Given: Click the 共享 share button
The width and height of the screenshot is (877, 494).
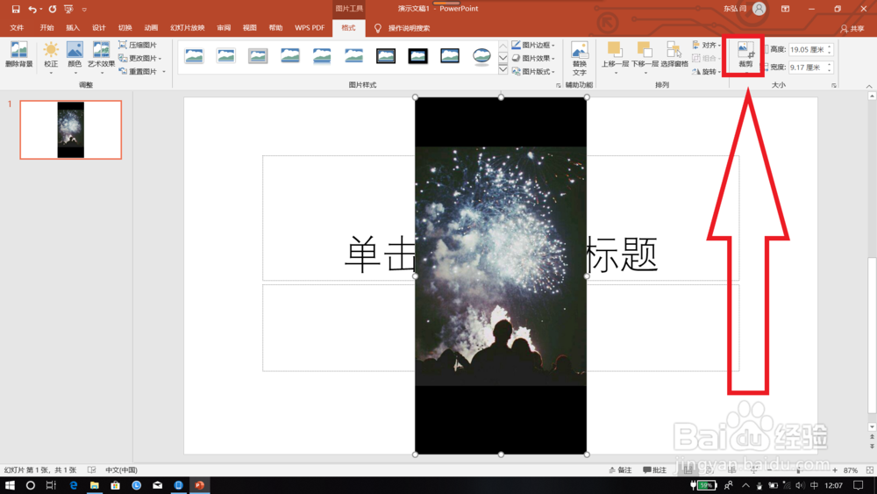Looking at the screenshot, I should (x=852, y=29).
